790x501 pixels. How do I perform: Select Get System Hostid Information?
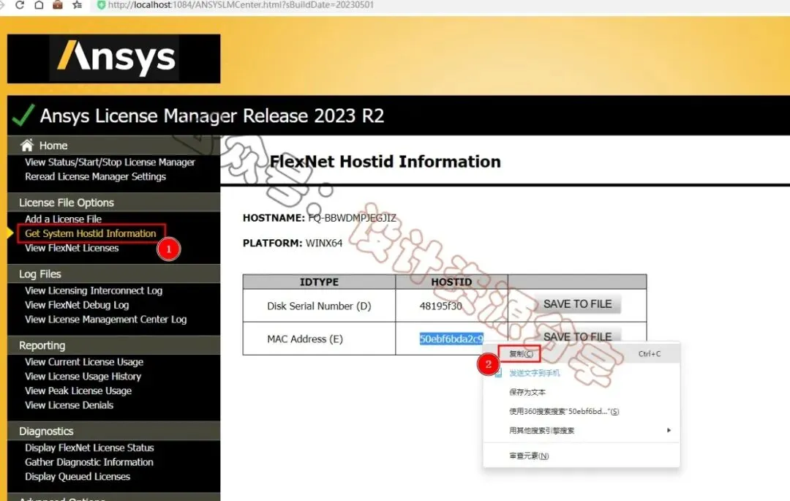(x=91, y=233)
